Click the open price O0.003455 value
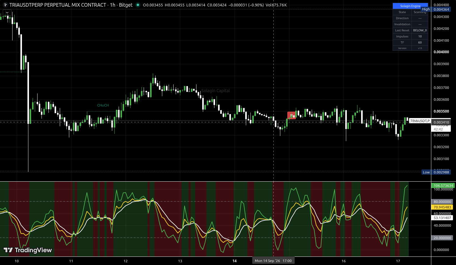The image size is (456, 265). point(153,5)
